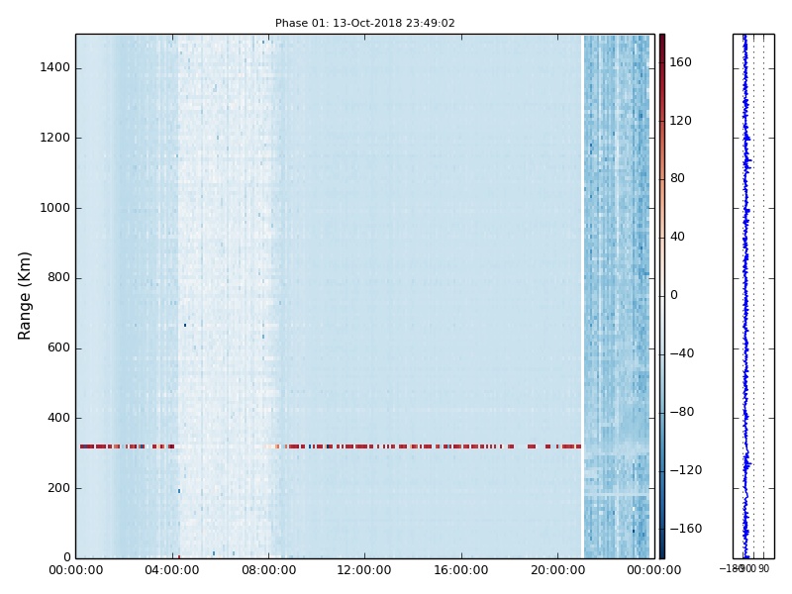The width and height of the screenshot is (792, 594).
Task: Click the white vertical gap after 20:00:00
Action: coord(583,296)
